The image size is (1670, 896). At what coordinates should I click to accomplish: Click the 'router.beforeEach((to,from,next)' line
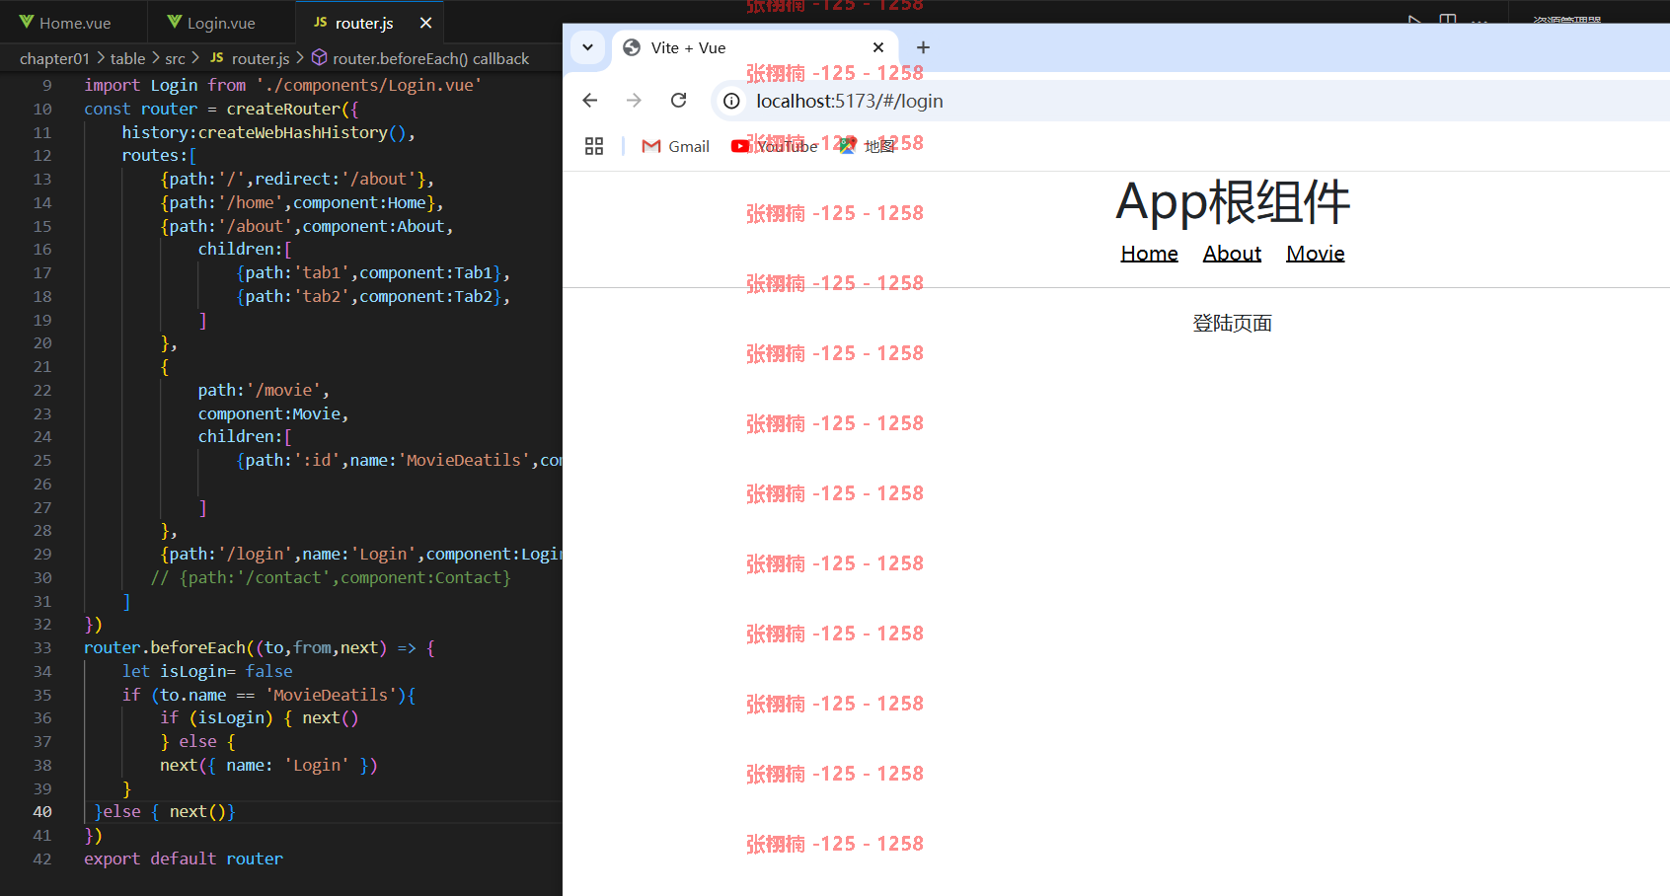point(260,648)
